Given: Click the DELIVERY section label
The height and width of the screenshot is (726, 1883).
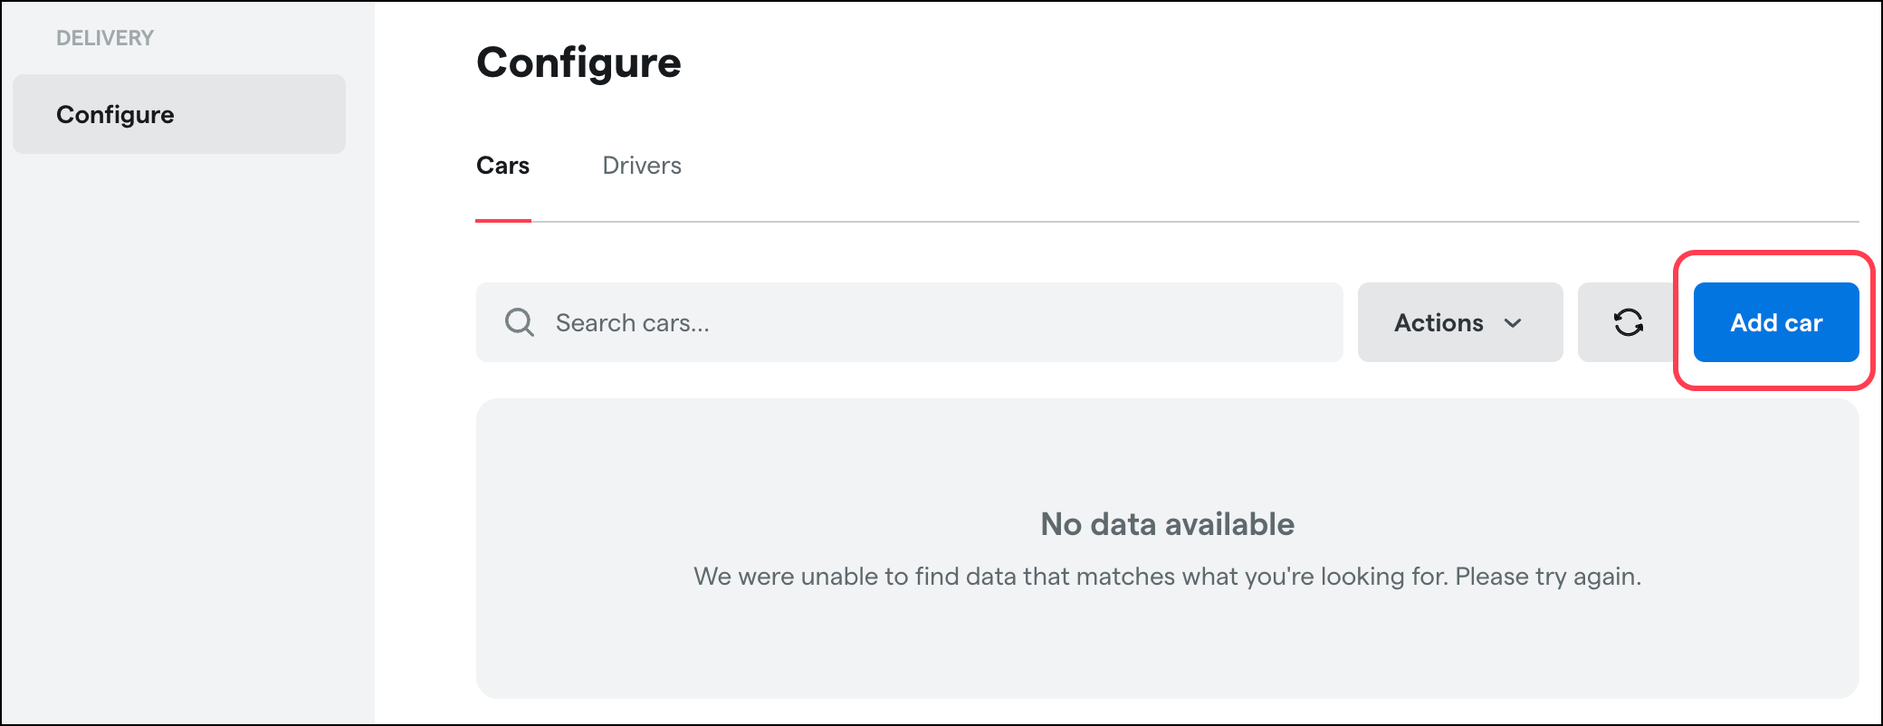Looking at the screenshot, I should [x=105, y=38].
